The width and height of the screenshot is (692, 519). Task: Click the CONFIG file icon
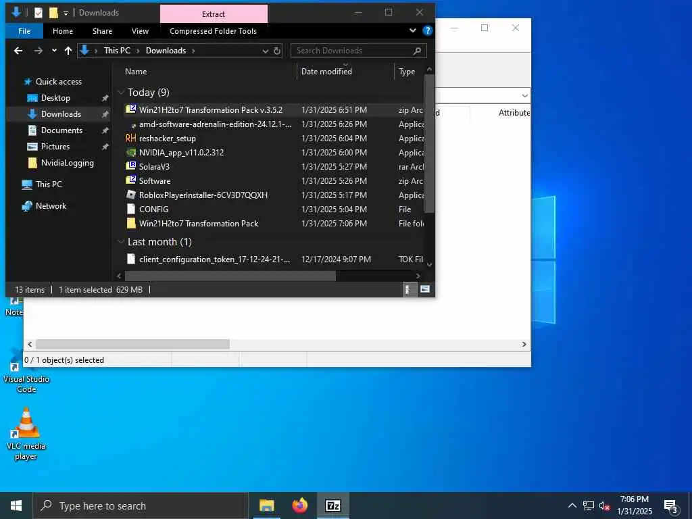(x=130, y=209)
